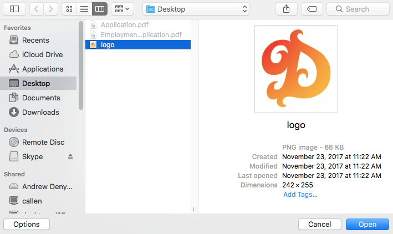393x234 pixels.
Task: Click the iCloud Drive cloud icon
Action: click(14, 54)
